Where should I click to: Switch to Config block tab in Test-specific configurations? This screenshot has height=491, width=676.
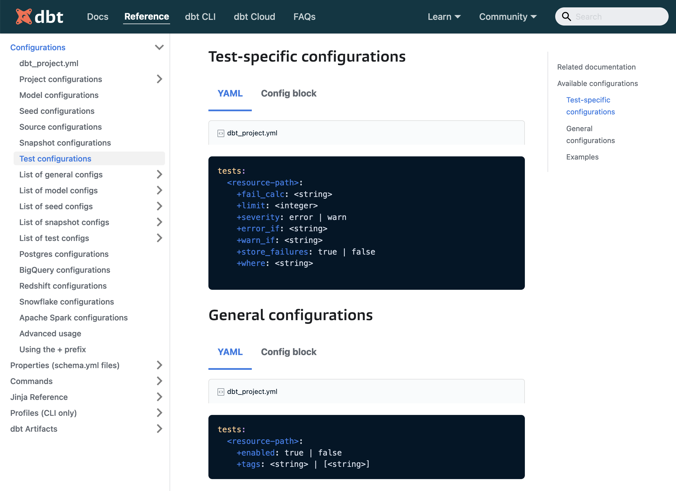[289, 93]
